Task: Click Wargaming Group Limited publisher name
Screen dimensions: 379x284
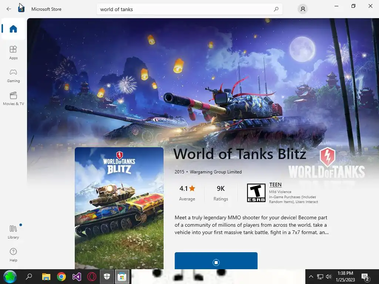Action: point(216,172)
